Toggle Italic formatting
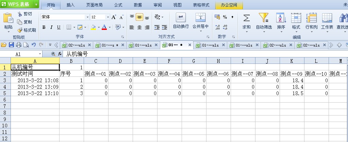 pyautogui.click(x=51, y=27)
